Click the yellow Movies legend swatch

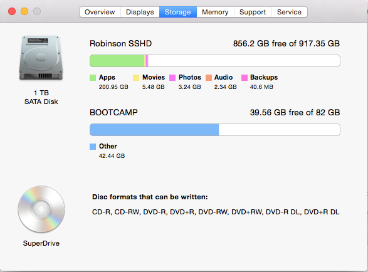(x=136, y=78)
